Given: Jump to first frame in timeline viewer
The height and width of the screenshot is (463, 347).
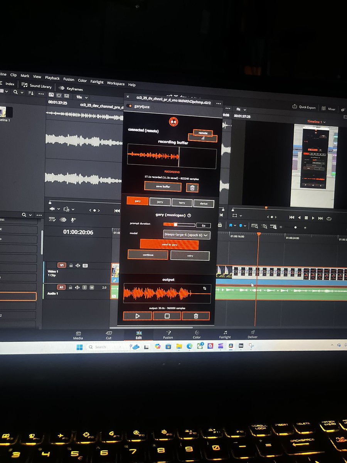Looking at the screenshot, I should point(292,217).
